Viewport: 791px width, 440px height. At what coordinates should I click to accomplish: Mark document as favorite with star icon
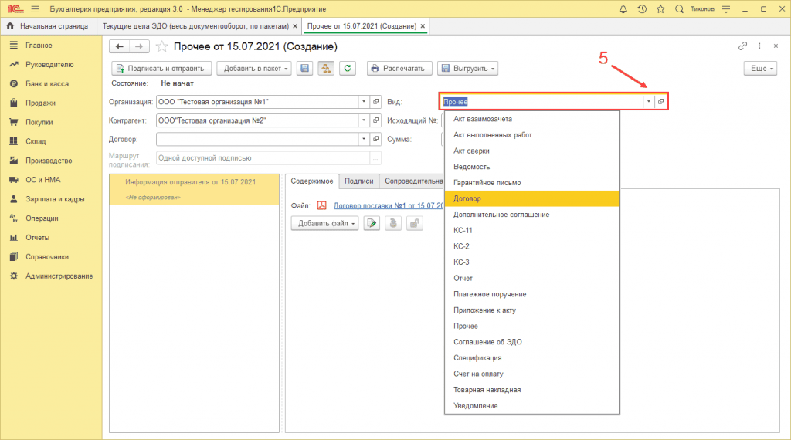(x=161, y=46)
